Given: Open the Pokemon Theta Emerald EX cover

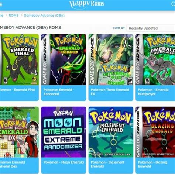Looking at the screenshot, I should point(111,59).
